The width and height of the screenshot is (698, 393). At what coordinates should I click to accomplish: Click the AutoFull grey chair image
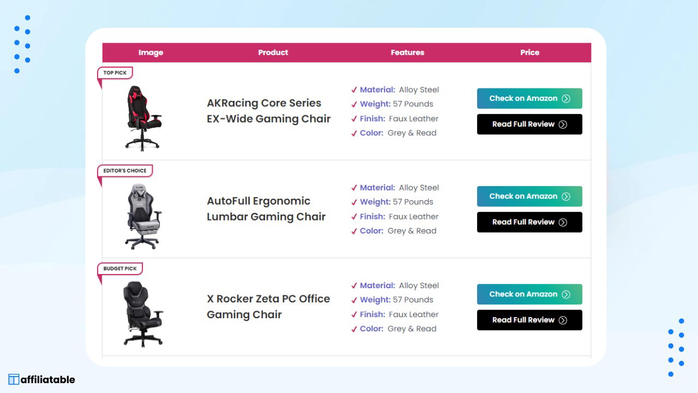point(143,216)
